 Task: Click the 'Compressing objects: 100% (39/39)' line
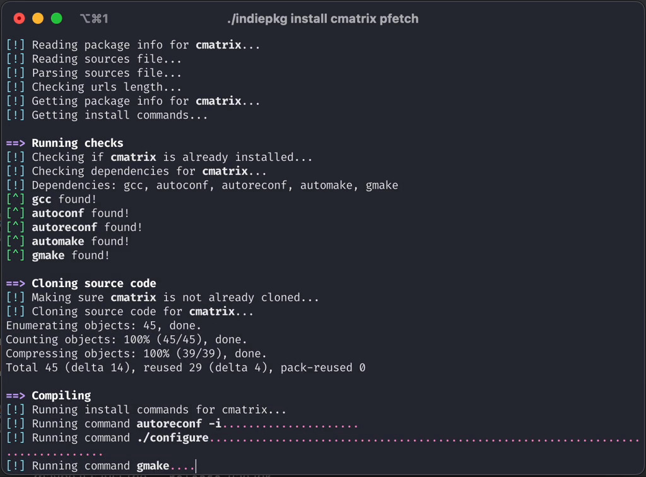click(136, 353)
